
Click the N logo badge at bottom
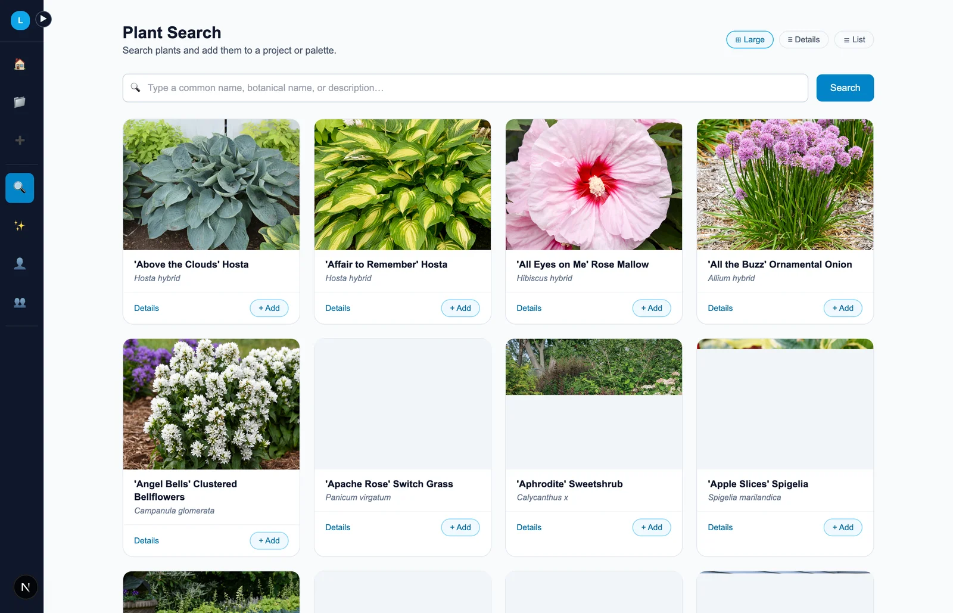pos(26,587)
